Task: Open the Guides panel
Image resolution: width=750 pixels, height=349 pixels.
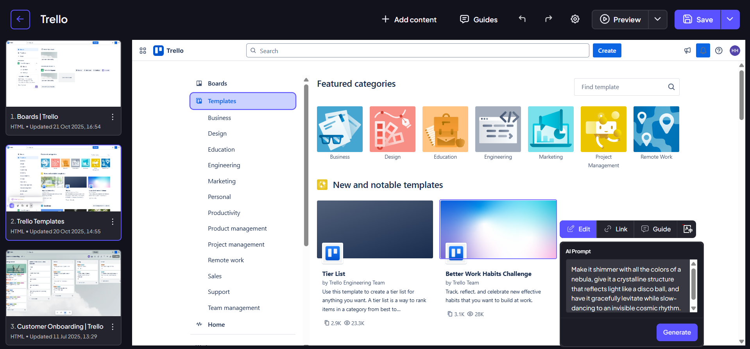Action: pyautogui.click(x=479, y=19)
